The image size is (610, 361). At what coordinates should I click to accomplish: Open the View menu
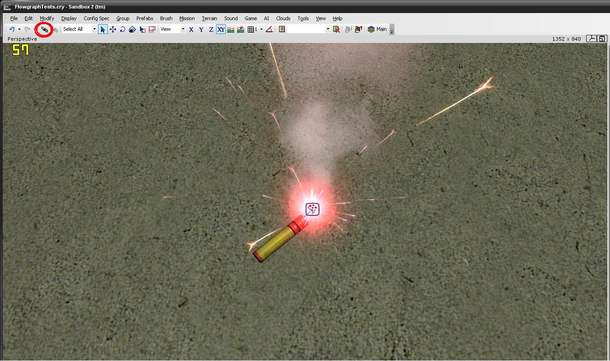(x=321, y=18)
